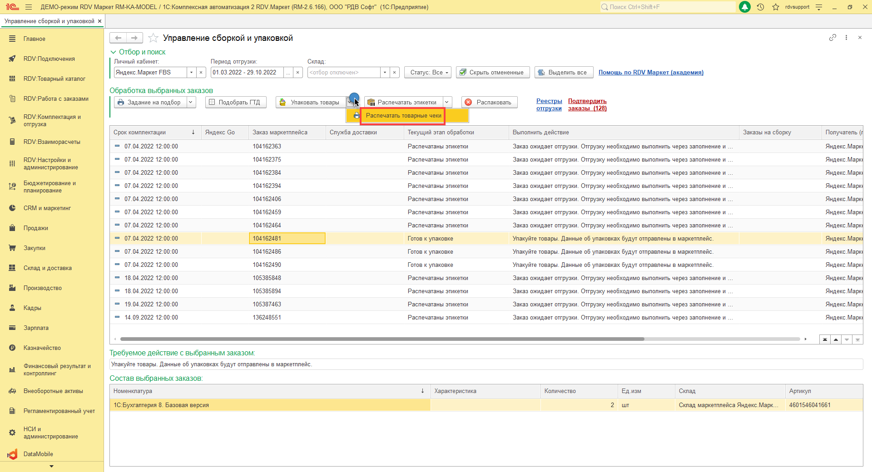Open dropdown arrow beside Распечатать этикетки
Viewport: 872px width, 472px height.
click(447, 103)
